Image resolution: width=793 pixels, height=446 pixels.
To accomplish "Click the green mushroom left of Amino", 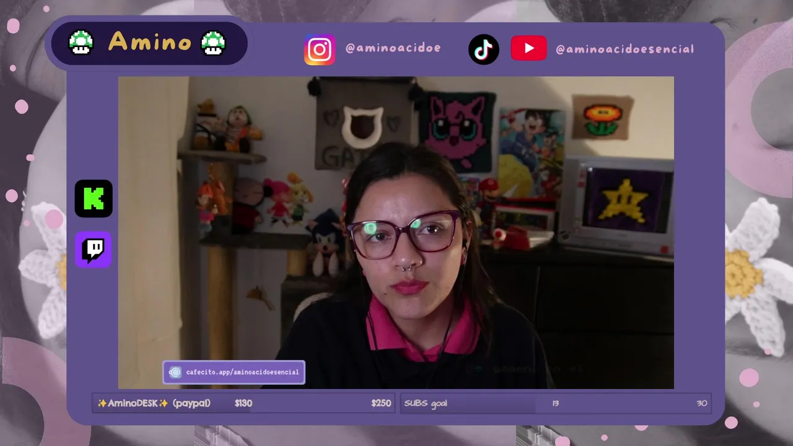I will coord(81,43).
